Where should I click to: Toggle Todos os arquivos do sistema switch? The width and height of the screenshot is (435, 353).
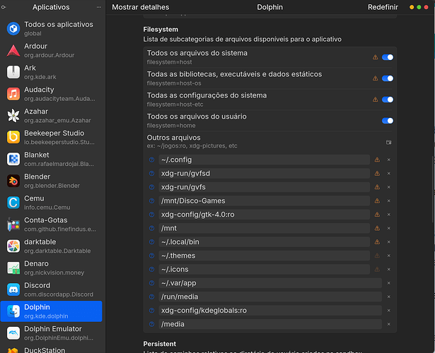click(388, 57)
